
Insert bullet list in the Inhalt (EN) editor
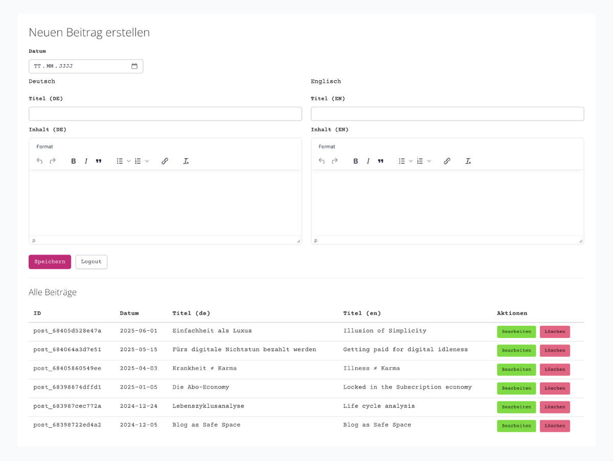(402, 161)
